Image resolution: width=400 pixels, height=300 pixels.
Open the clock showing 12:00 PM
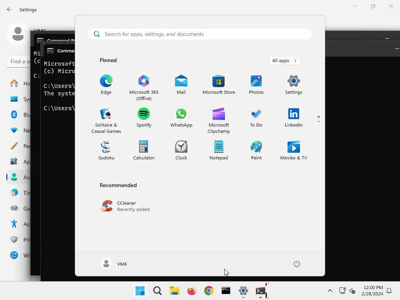pos(372,291)
